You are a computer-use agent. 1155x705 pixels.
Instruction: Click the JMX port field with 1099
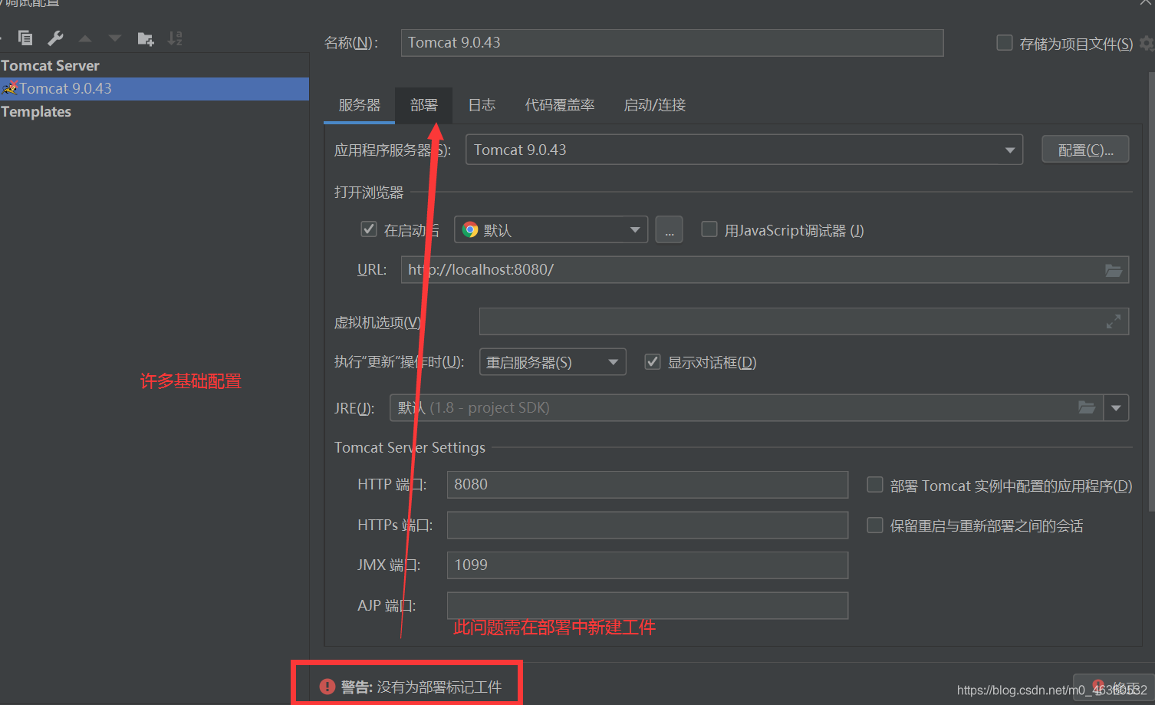click(647, 565)
